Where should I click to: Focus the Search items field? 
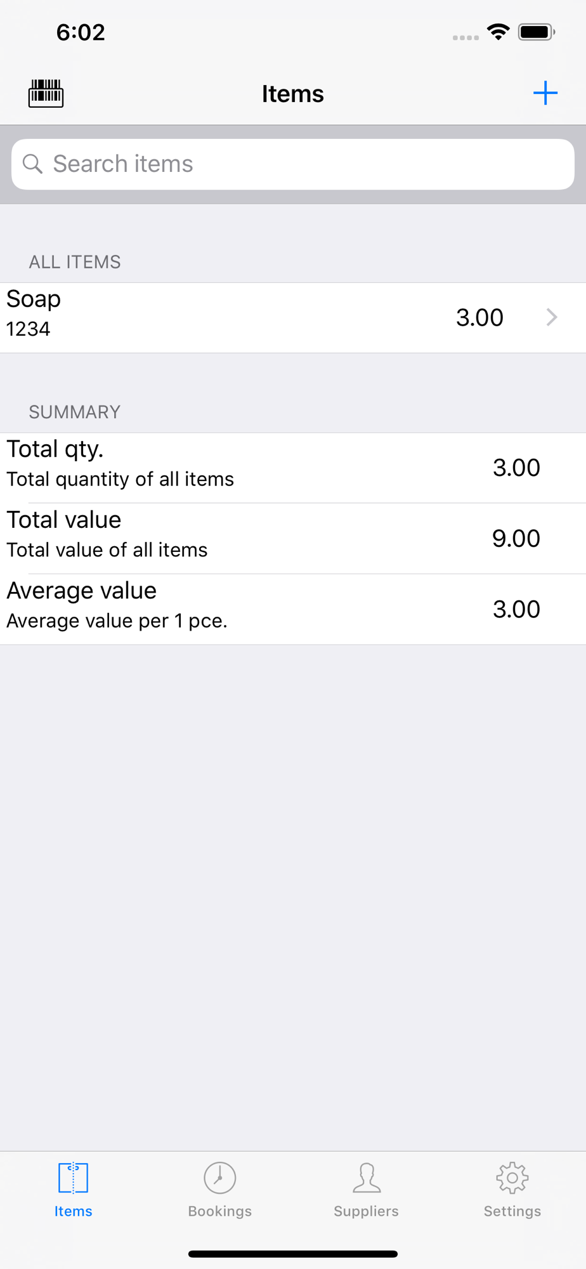(x=293, y=164)
